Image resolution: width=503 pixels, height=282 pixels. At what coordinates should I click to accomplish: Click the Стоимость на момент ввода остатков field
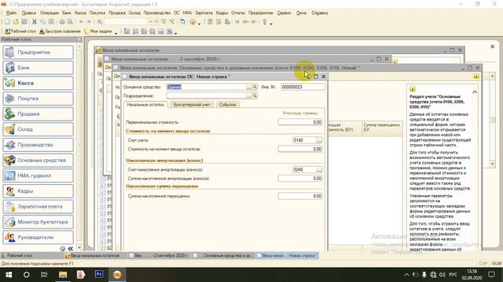point(300,149)
